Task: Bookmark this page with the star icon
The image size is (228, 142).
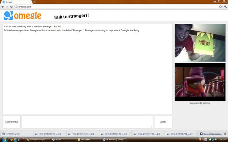Action: point(221,7)
